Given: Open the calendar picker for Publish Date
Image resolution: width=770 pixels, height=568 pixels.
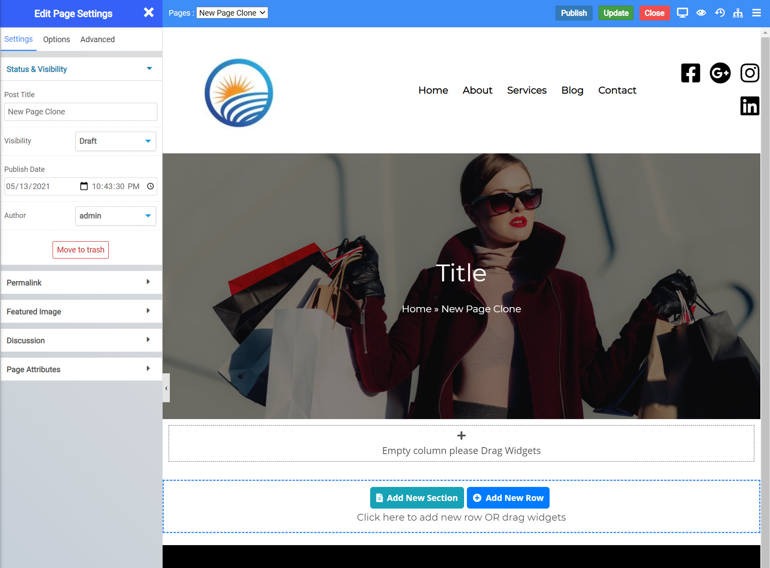Looking at the screenshot, I should pos(84,186).
